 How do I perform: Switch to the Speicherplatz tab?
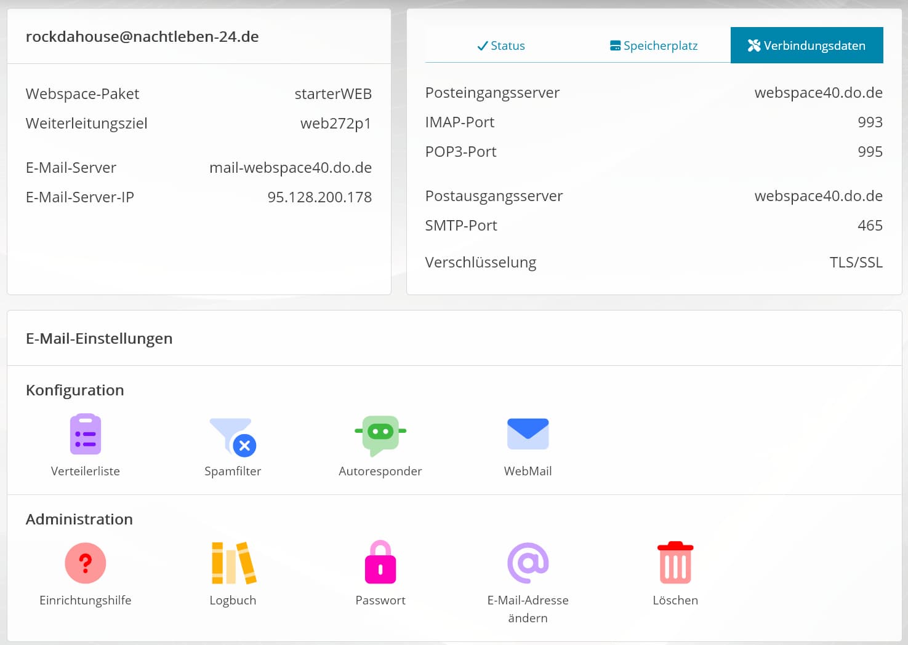pyautogui.click(x=654, y=46)
